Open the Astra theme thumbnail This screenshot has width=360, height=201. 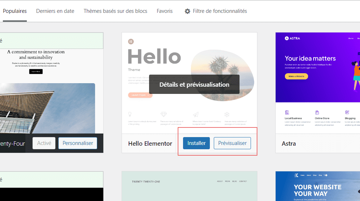[x=318, y=83]
